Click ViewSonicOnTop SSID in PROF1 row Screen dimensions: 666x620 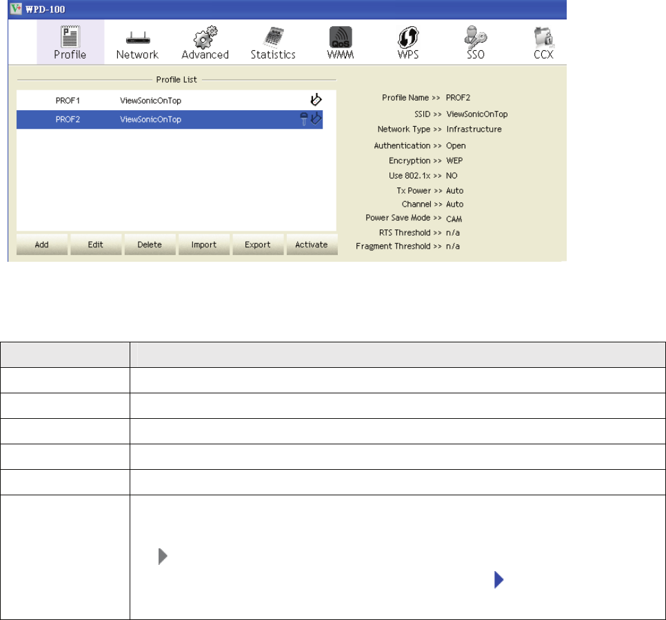point(150,101)
